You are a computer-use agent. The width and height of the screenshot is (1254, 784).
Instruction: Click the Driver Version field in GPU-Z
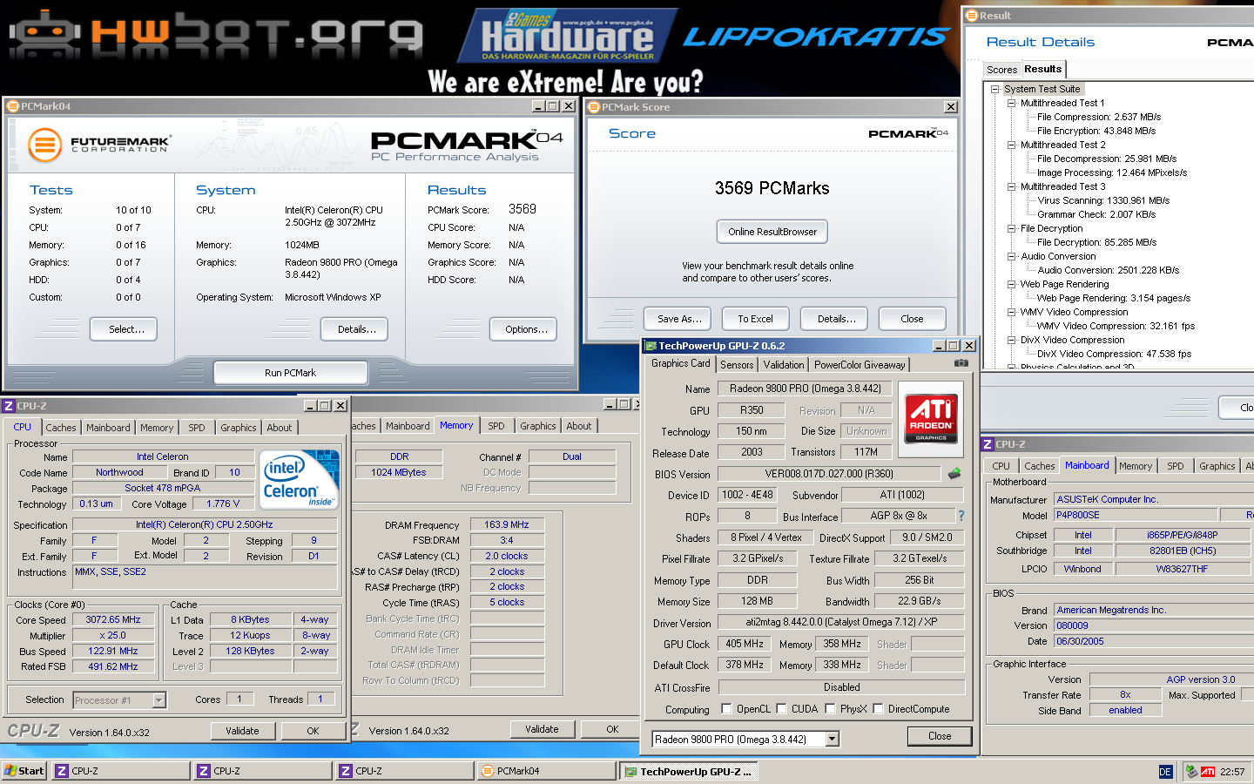point(842,622)
